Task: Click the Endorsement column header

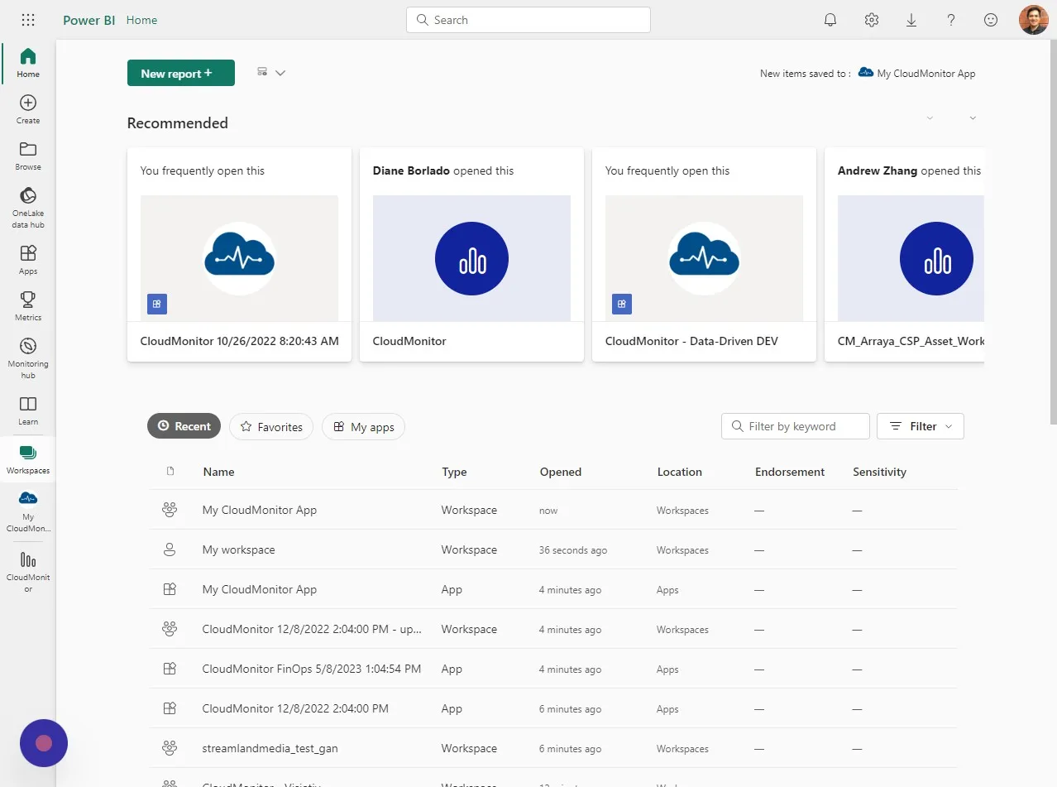Action: coord(790,472)
